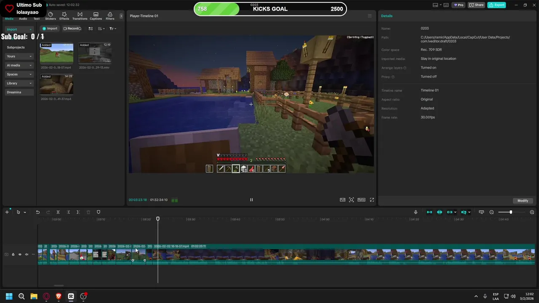Screen dimensions: 539x303
Task: Lock the main video track
Action: pyautogui.click(x=13, y=254)
